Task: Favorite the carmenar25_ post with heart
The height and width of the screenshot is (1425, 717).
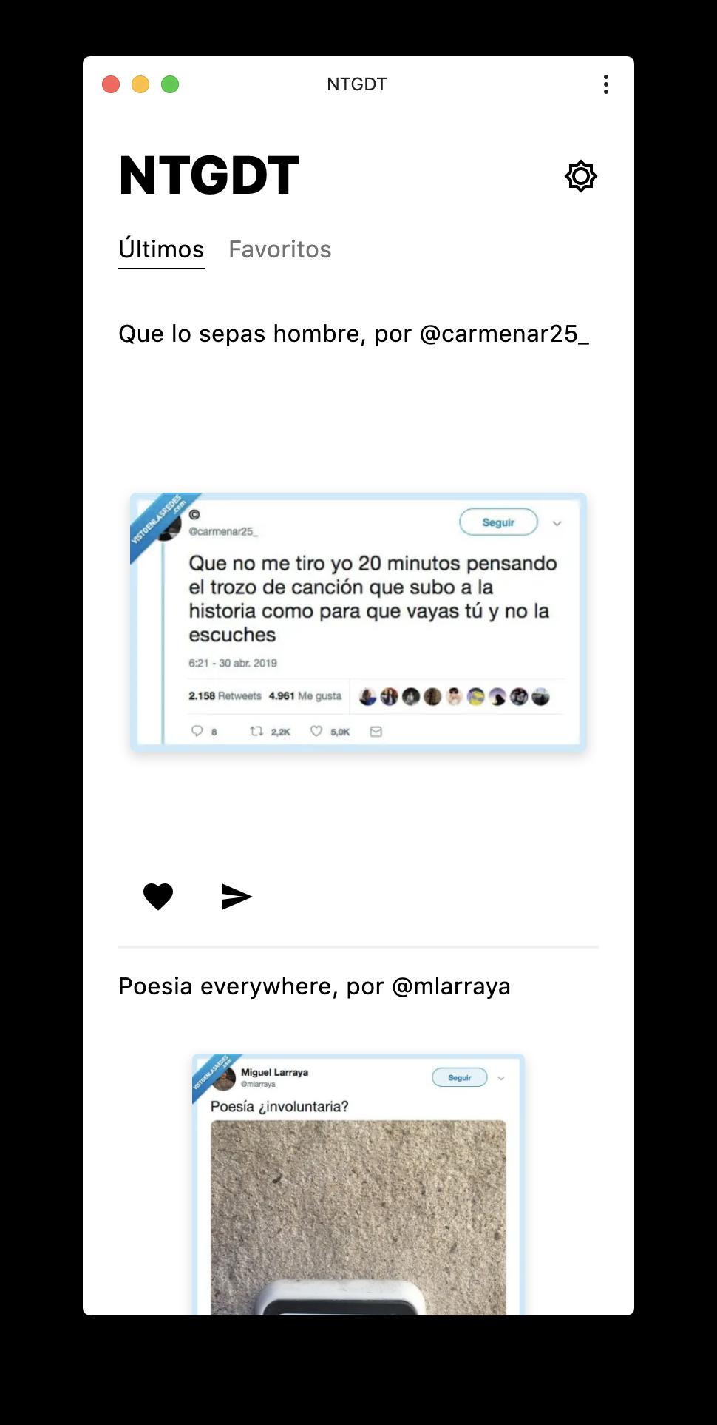Action: 158,897
